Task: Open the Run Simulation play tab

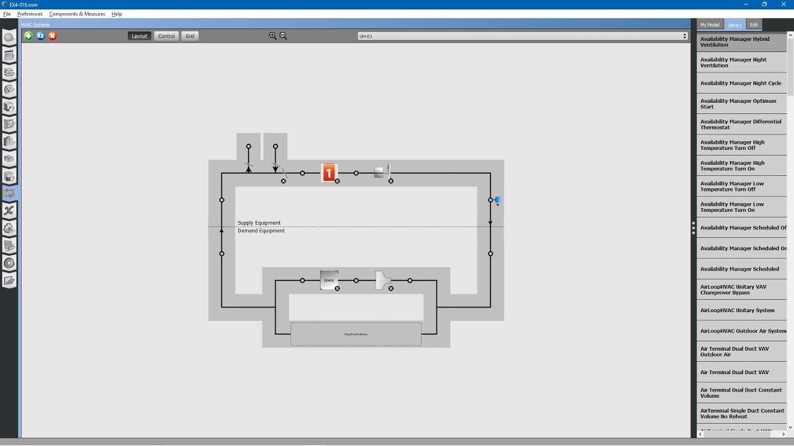Action: (x=9, y=263)
